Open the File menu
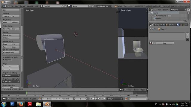The height and width of the screenshot is (107, 191). point(12,6)
